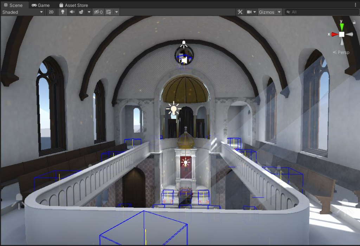
Task: Click the scene camera settings icon
Action: [x=249, y=12]
